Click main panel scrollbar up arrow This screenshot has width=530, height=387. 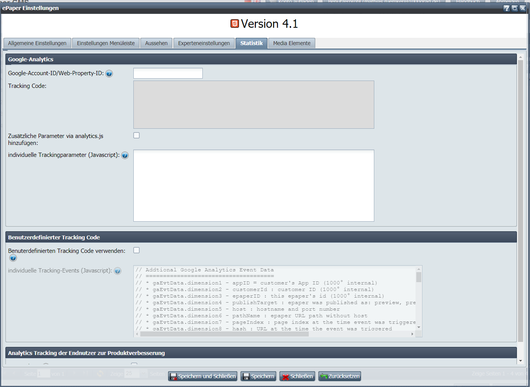pyautogui.click(x=520, y=57)
